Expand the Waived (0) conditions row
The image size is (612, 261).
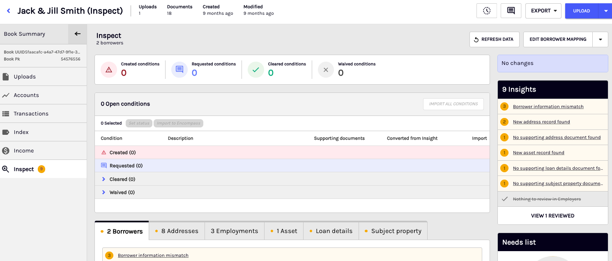104,192
